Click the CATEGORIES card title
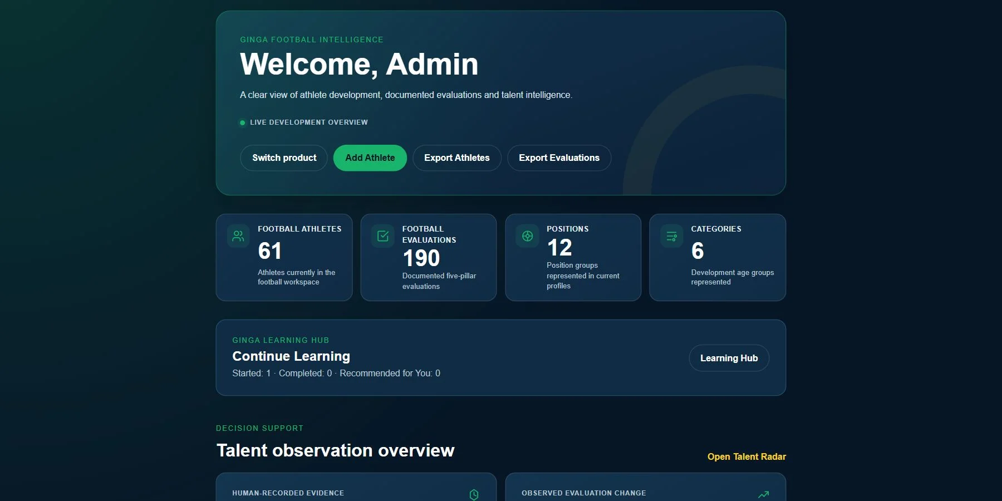Image resolution: width=1002 pixels, height=501 pixels. coord(716,229)
